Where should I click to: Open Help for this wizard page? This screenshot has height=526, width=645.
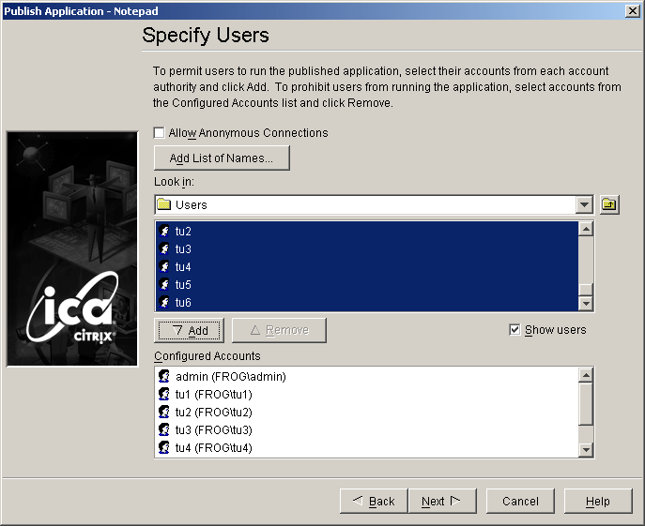[598, 501]
